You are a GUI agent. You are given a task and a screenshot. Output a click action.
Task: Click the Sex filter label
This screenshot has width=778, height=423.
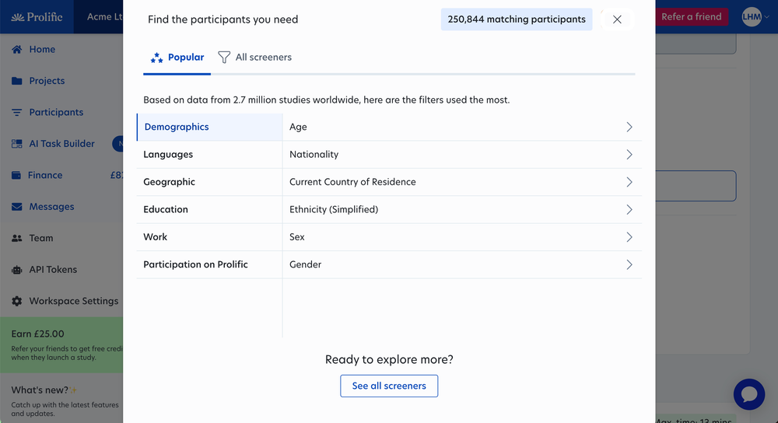[x=297, y=237]
